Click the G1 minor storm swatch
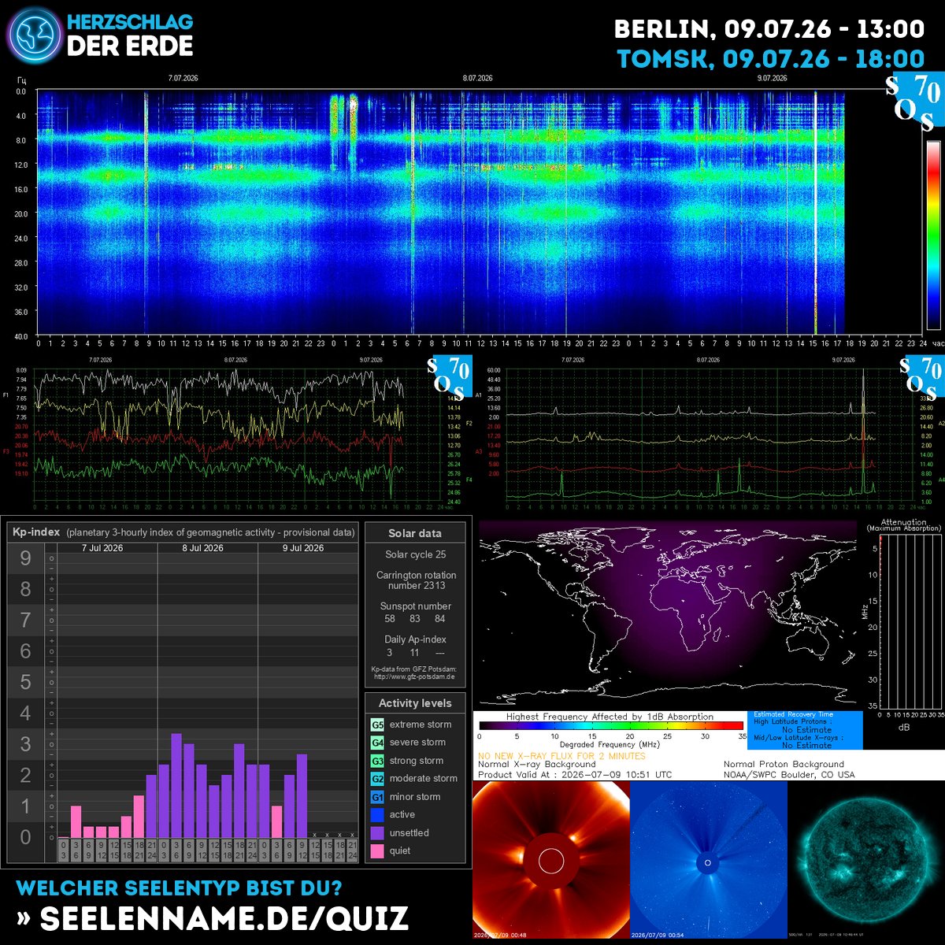Viewport: 945px width, 945px height. click(x=377, y=797)
